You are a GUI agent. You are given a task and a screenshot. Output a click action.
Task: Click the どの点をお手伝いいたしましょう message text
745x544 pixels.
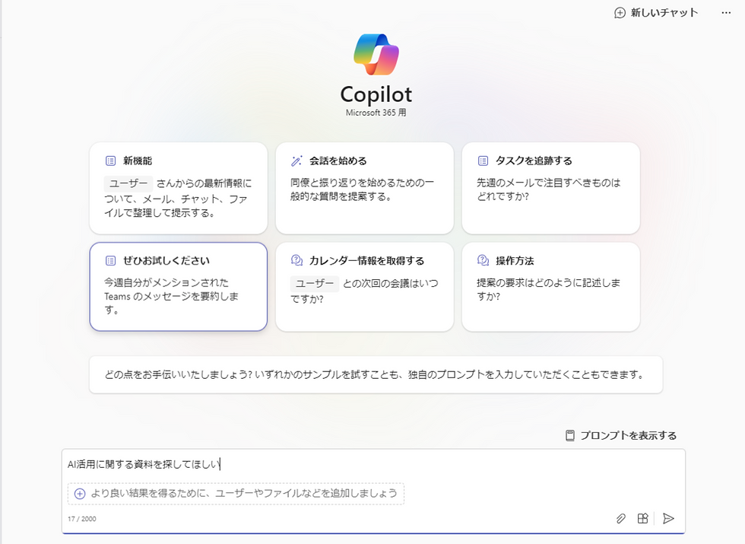point(376,374)
